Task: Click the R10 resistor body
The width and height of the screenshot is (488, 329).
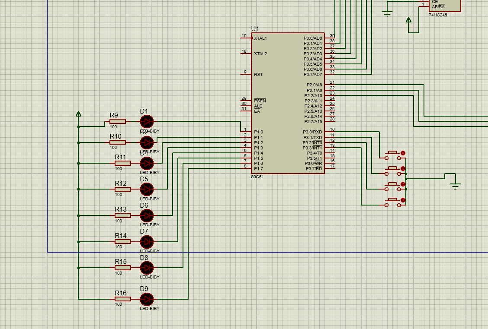Action: pyautogui.click(x=118, y=142)
